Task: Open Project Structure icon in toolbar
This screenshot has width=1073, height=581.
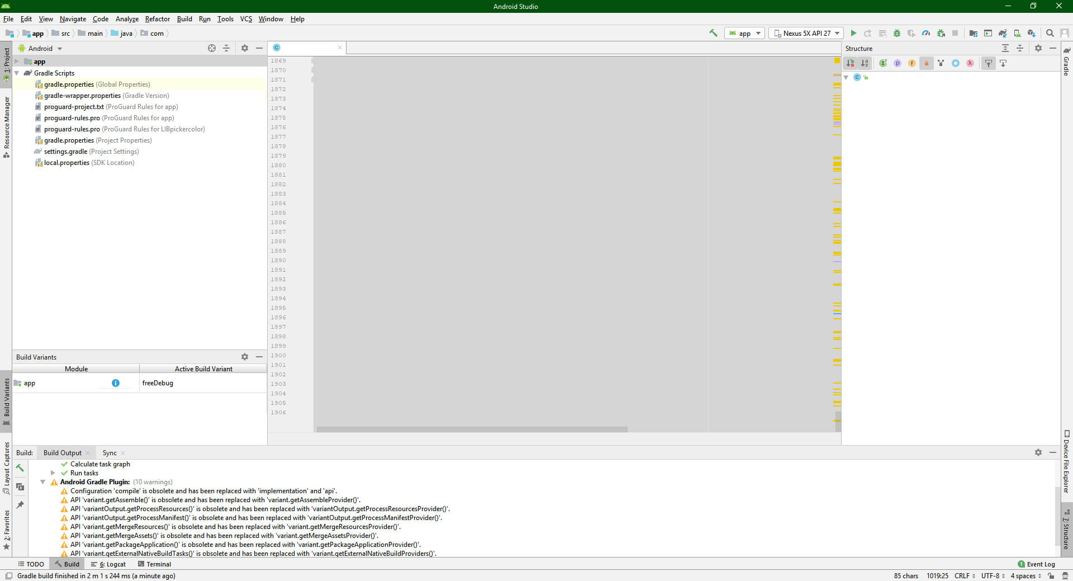Action: 973,33
